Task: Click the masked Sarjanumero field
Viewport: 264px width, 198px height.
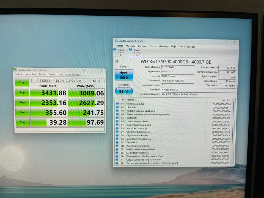Action: coord(178,71)
